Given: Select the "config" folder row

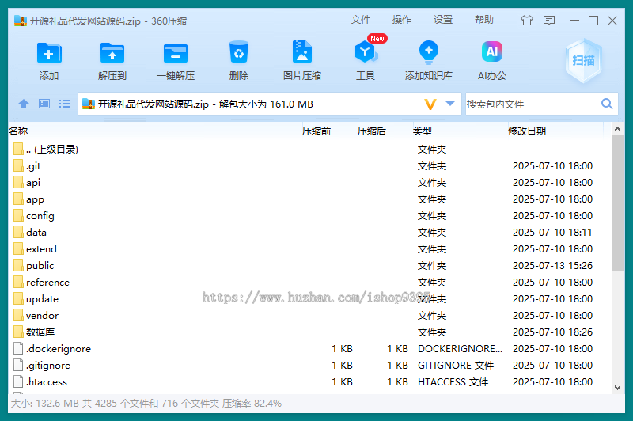Looking at the screenshot, I should 309,215.
